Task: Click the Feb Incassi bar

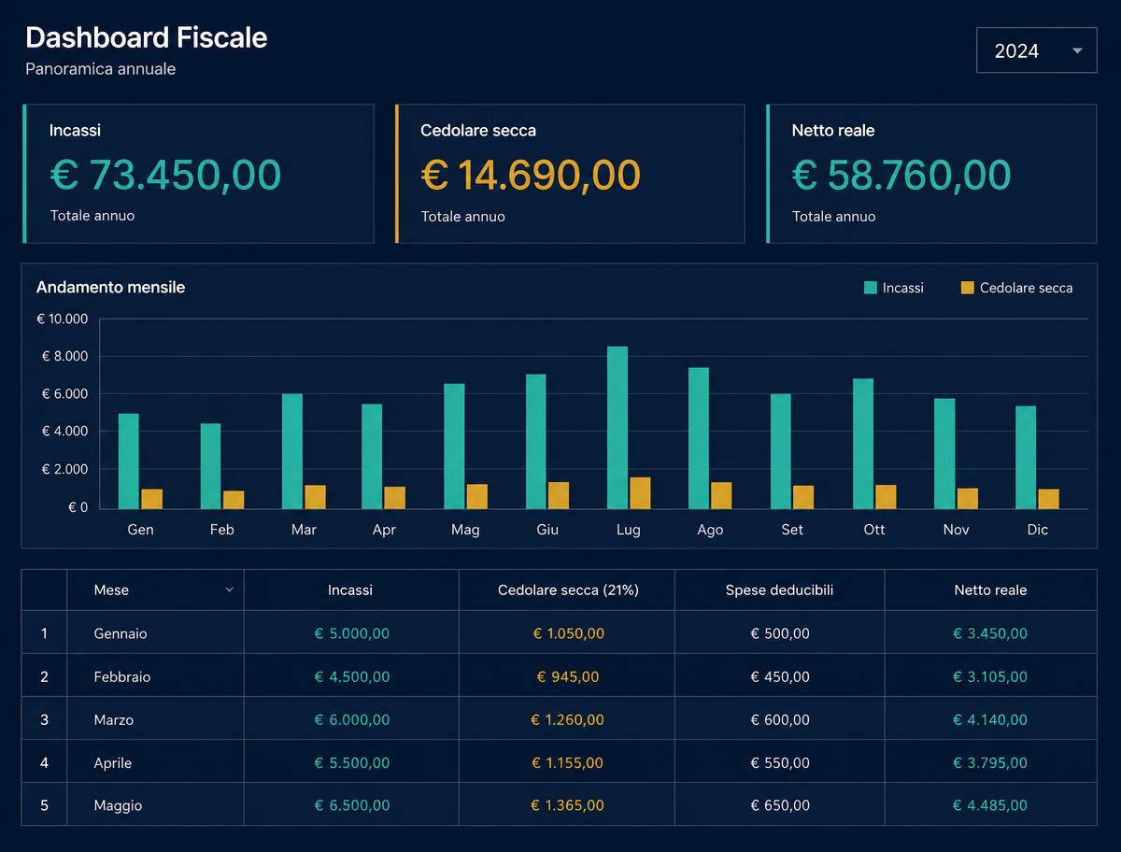Action: (x=211, y=466)
